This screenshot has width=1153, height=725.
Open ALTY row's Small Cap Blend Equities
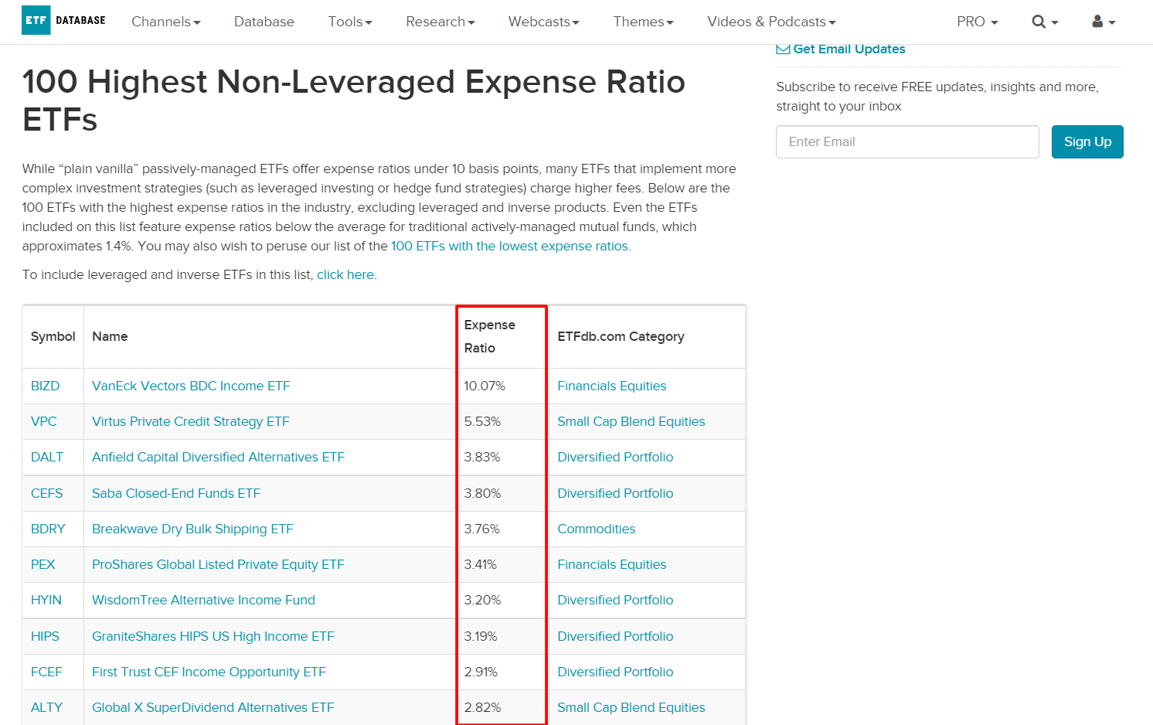point(631,707)
